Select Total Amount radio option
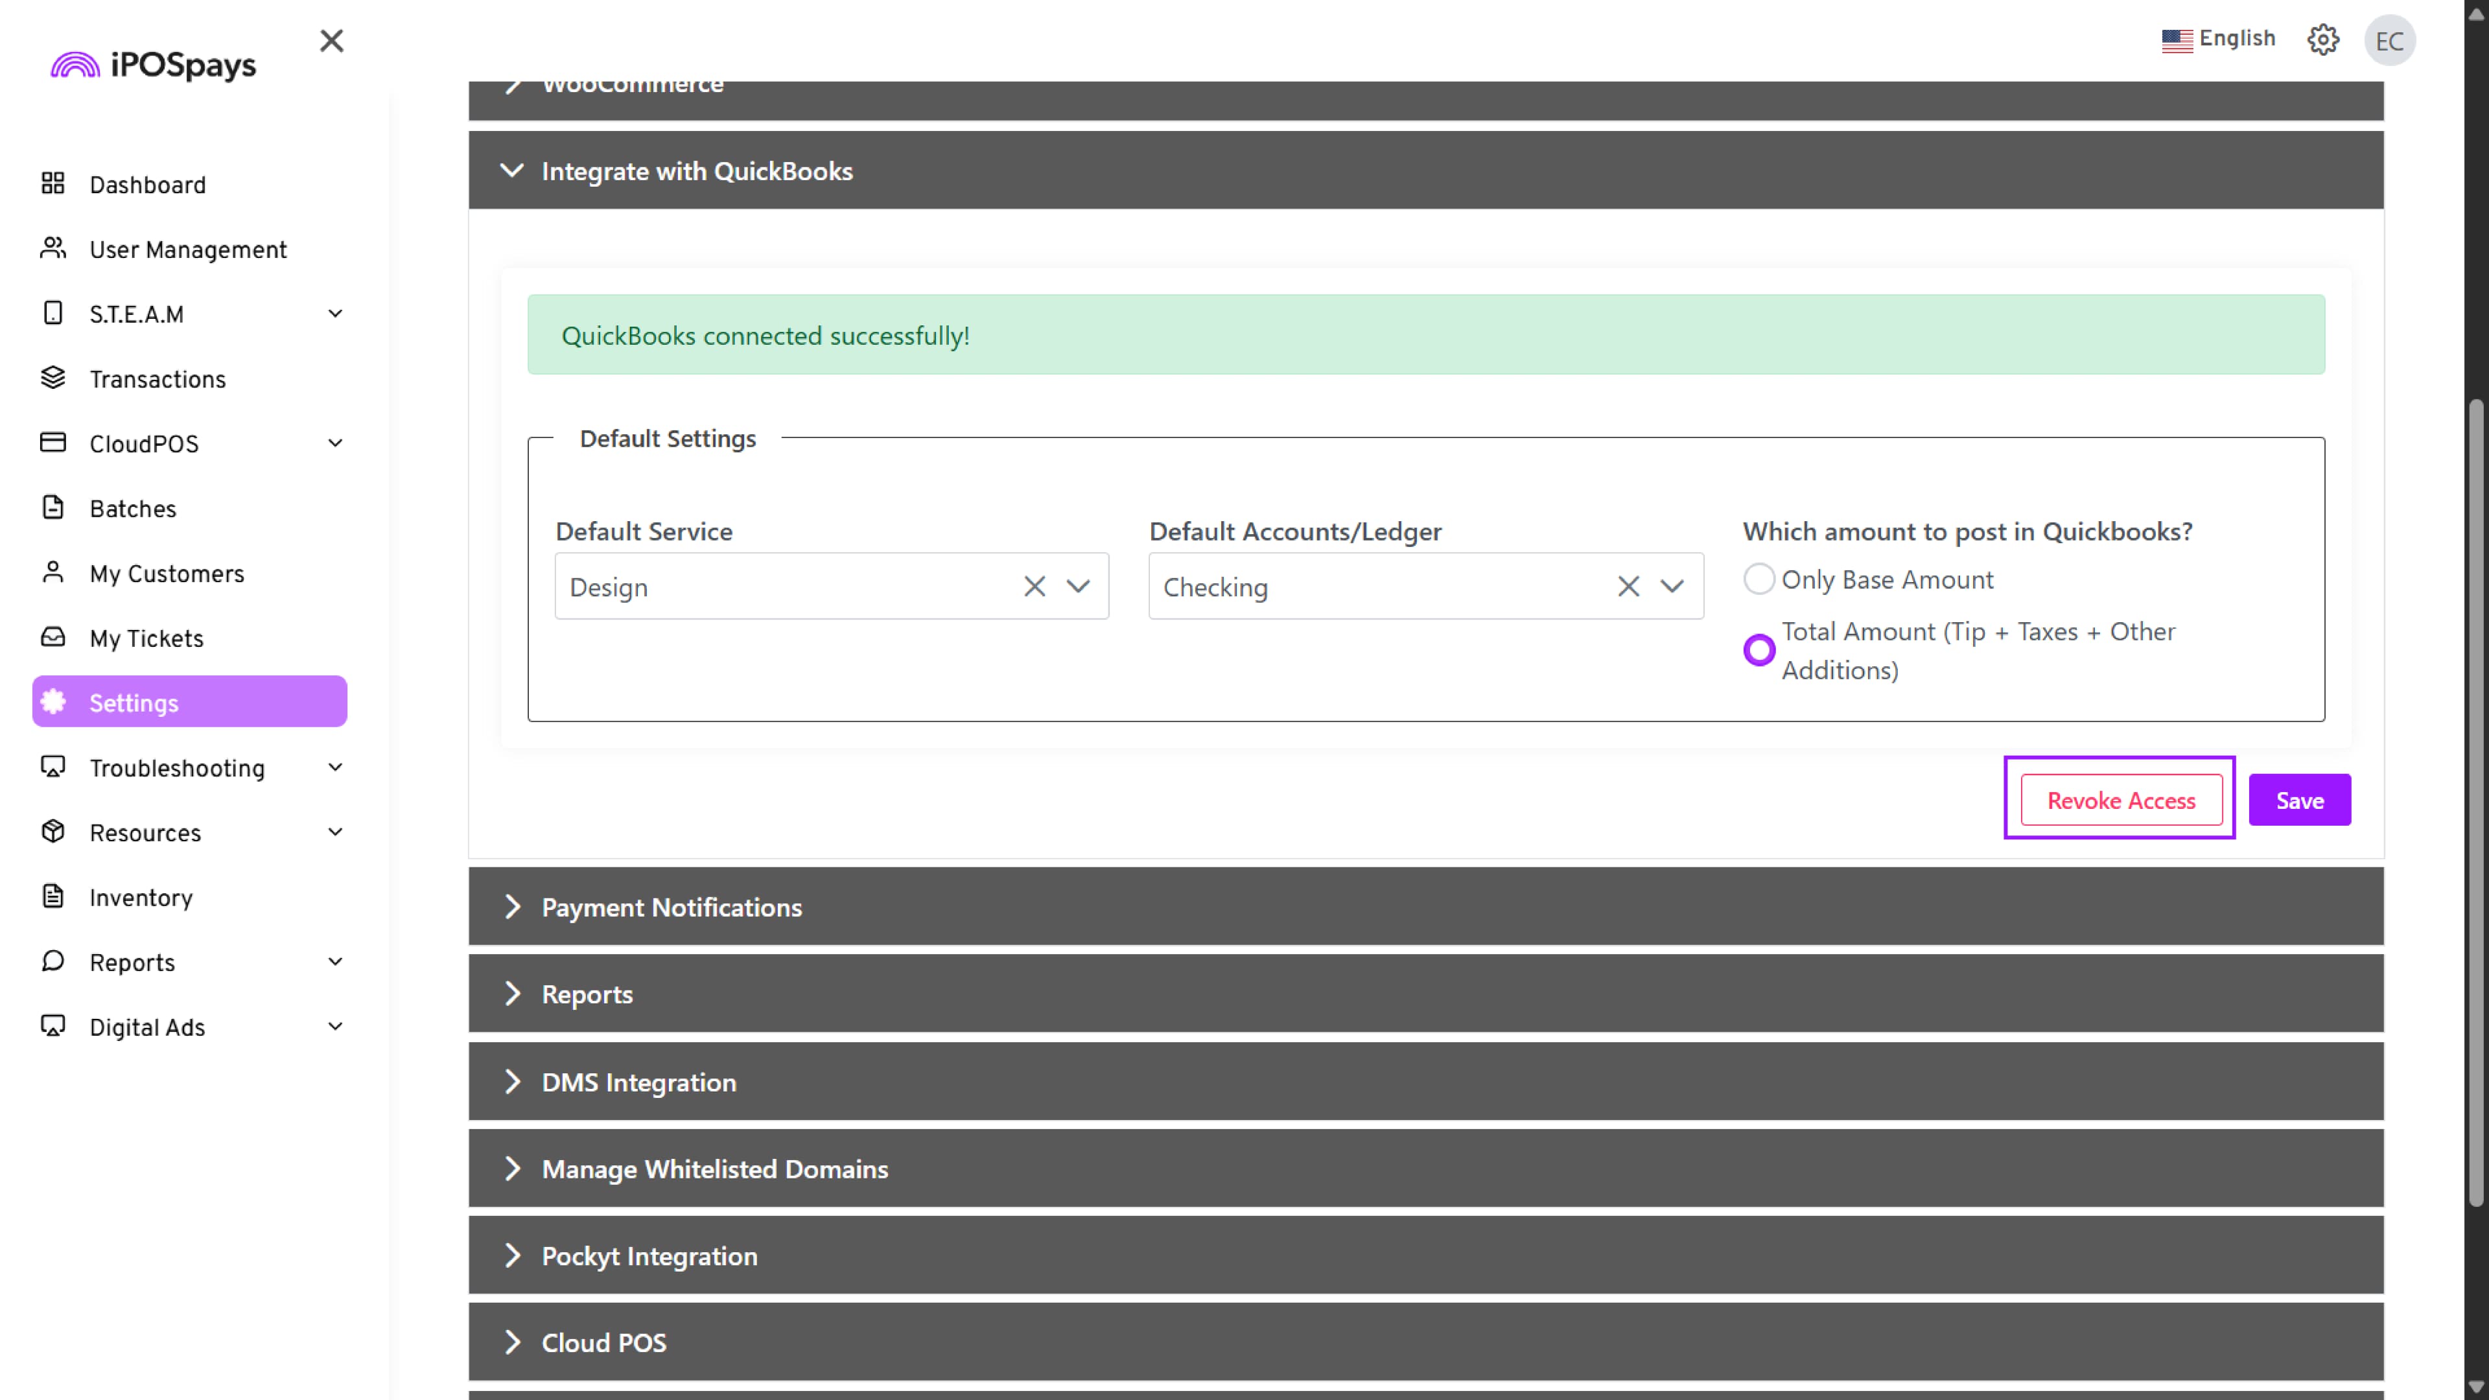Image resolution: width=2489 pixels, height=1400 pixels. (x=1759, y=650)
